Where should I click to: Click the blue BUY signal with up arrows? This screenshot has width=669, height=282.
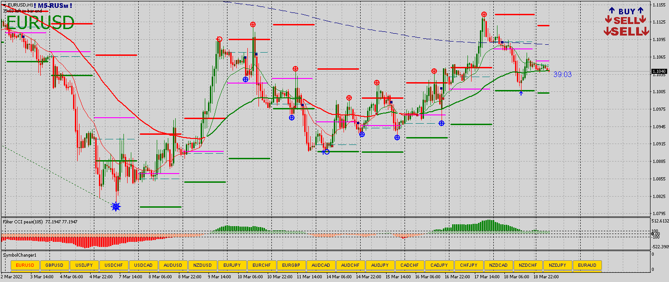point(626,11)
